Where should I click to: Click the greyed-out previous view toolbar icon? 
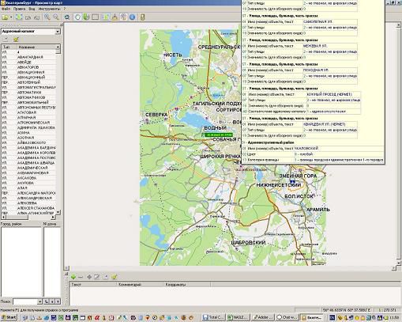(x=28, y=17)
